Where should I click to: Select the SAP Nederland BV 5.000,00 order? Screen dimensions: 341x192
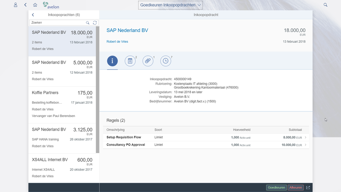(62, 72)
